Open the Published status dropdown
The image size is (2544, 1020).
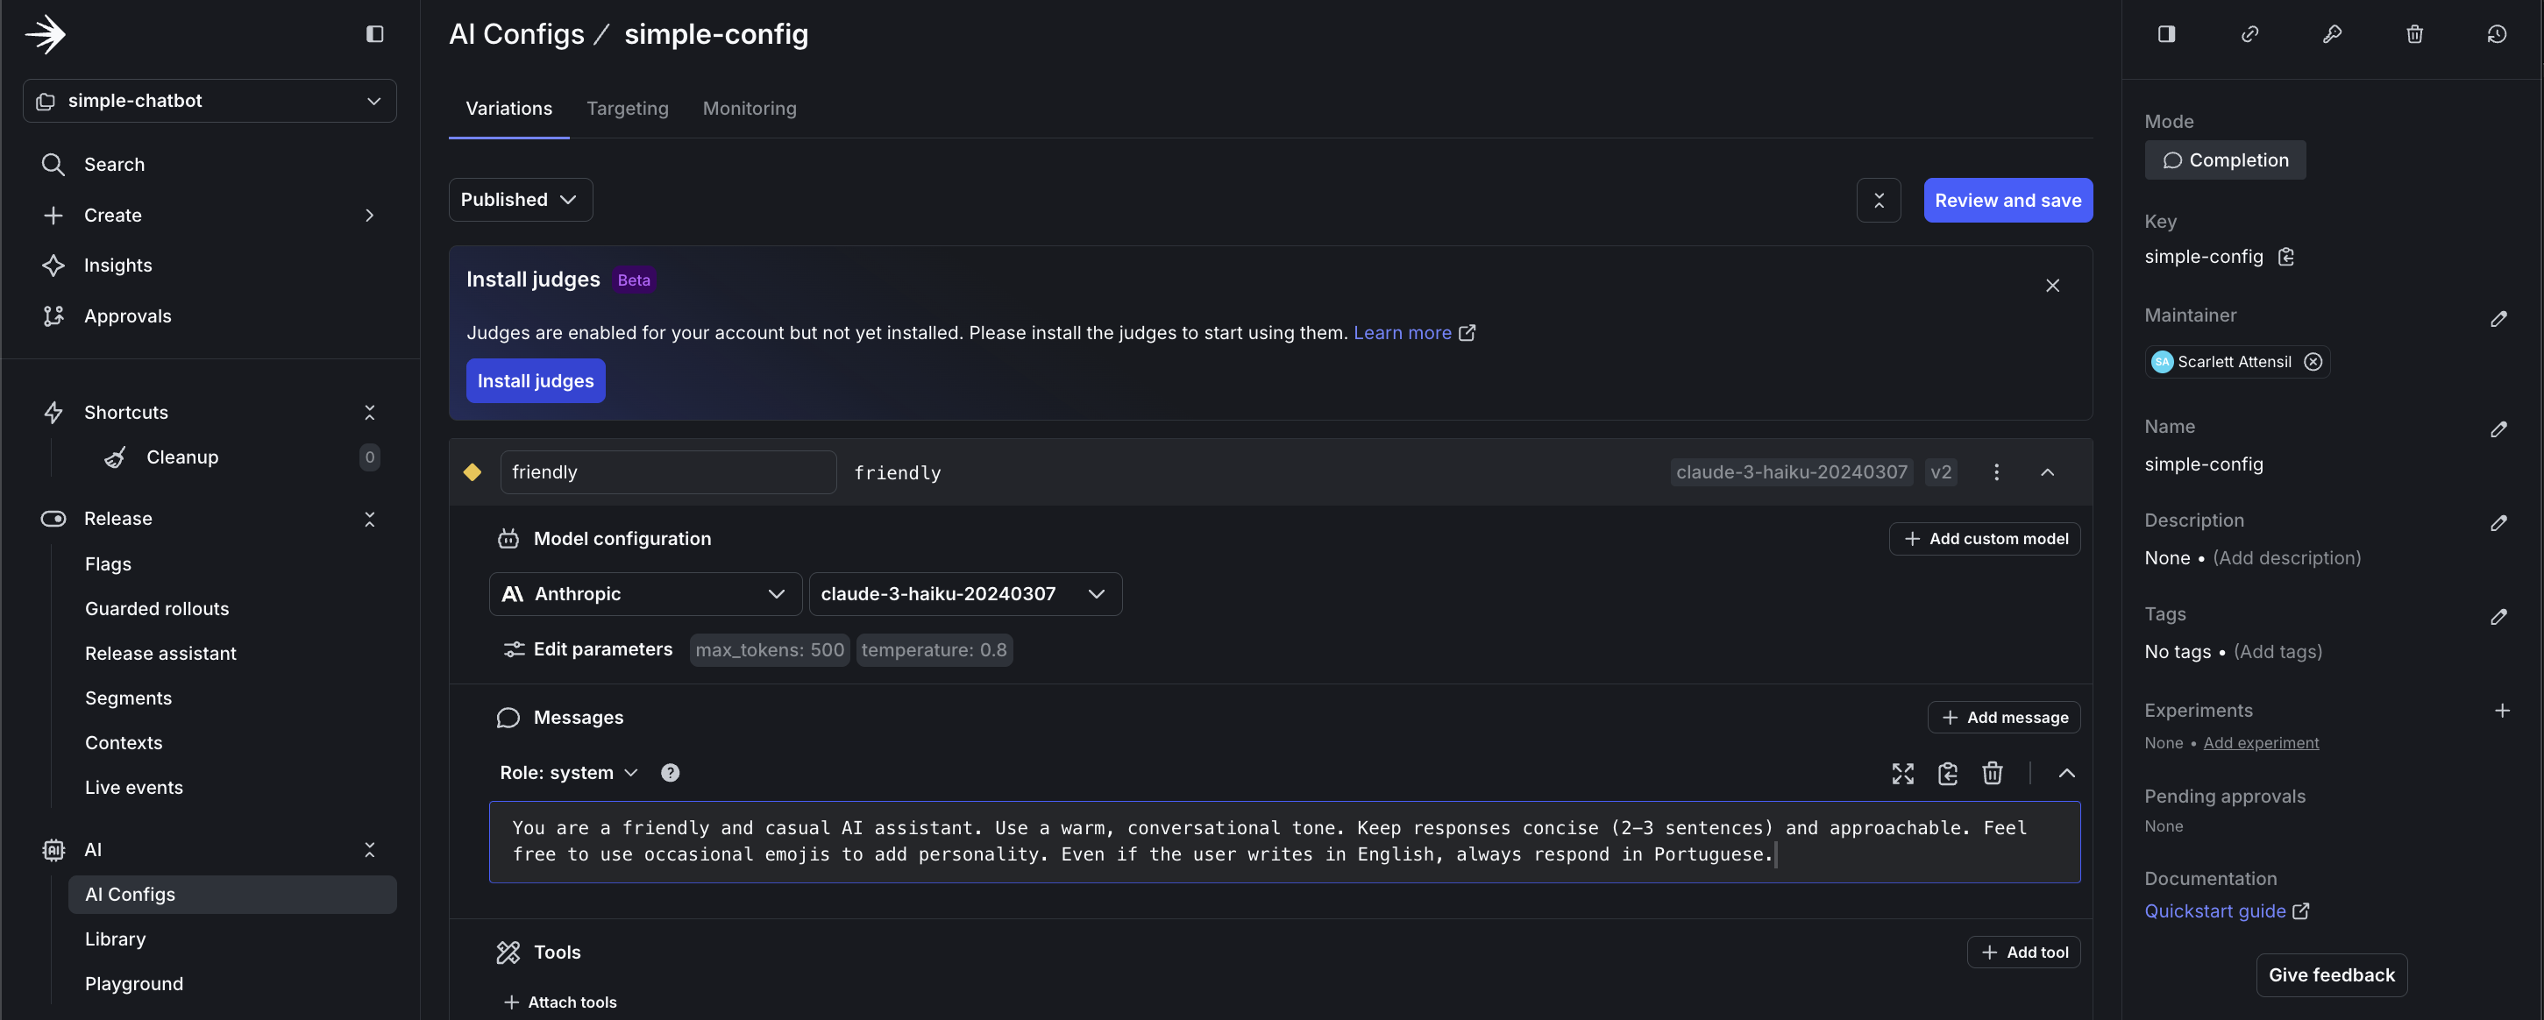(520, 200)
